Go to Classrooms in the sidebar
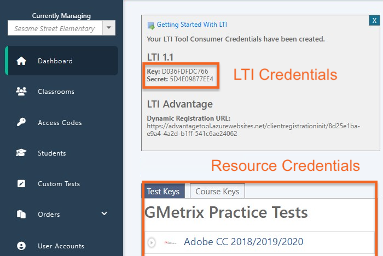The width and height of the screenshot is (383, 256). click(x=56, y=92)
